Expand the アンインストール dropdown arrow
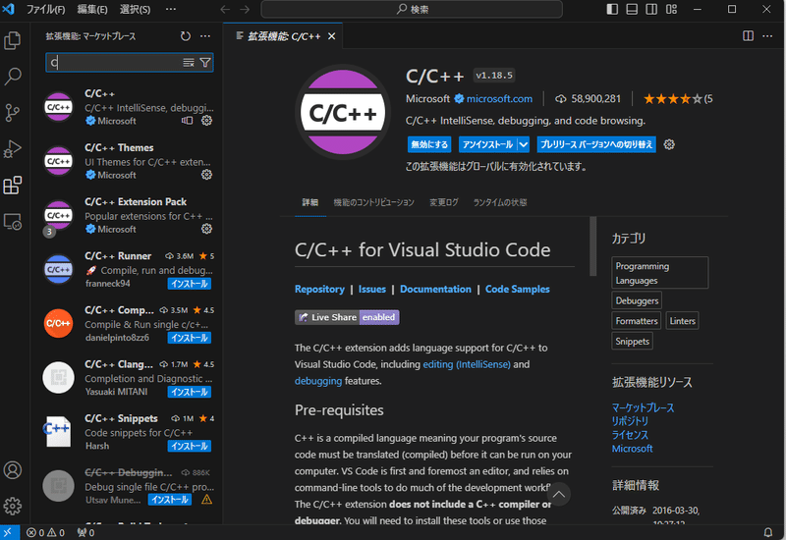 coord(524,144)
